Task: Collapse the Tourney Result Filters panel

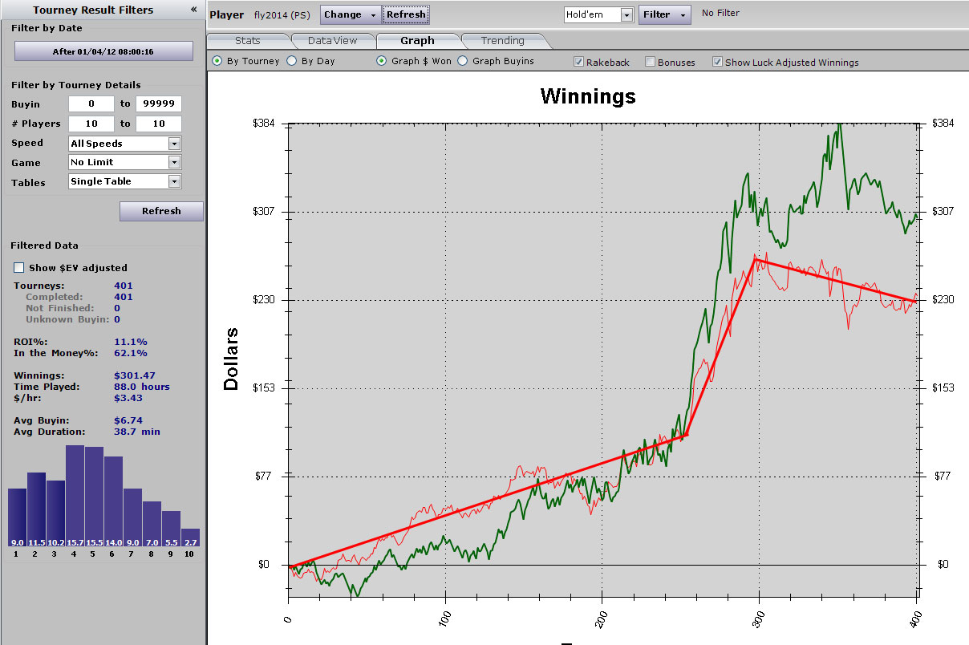Action: (x=193, y=10)
